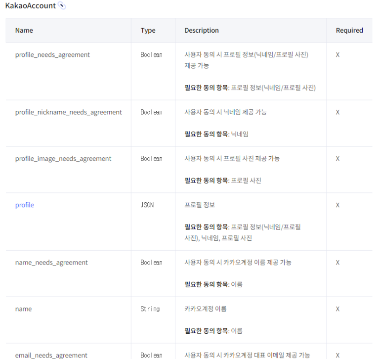Click Boolean type for email_needs_agreement
Viewport: 382px width, 359px height.
click(151, 356)
